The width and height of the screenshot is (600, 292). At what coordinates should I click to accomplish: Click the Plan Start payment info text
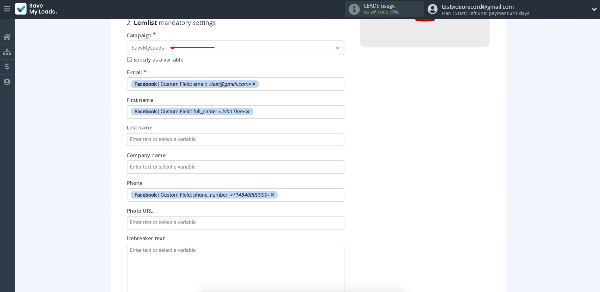(x=486, y=13)
